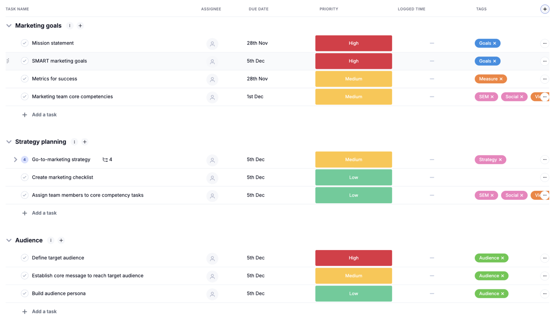This screenshot has width=556, height=319.
Task: Open subtask count icon on Go-to-marketing strategy
Action: pos(105,159)
